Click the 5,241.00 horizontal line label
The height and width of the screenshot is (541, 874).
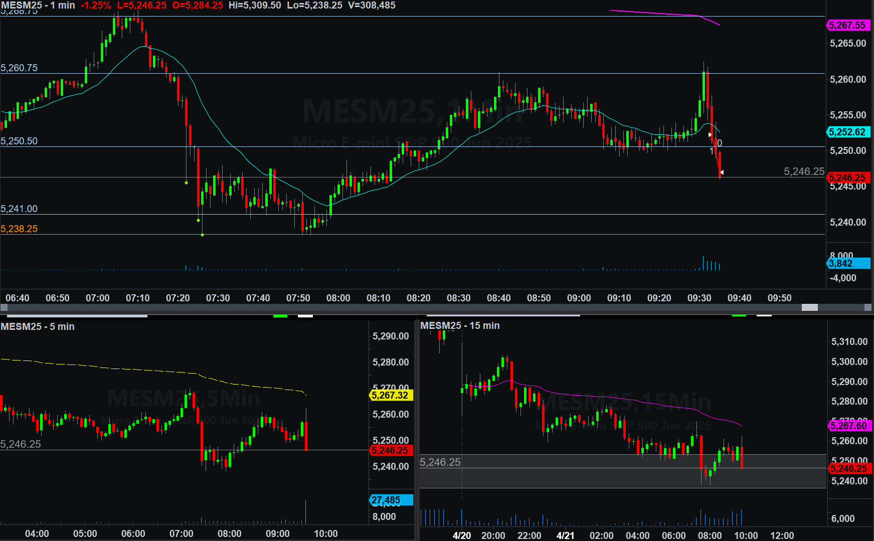click(x=19, y=209)
